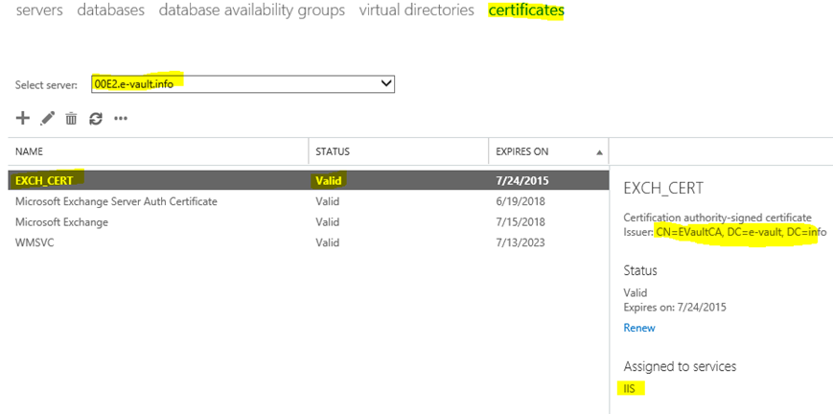Switch to virtual directories tab
This screenshot has height=414, width=833.
click(416, 11)
